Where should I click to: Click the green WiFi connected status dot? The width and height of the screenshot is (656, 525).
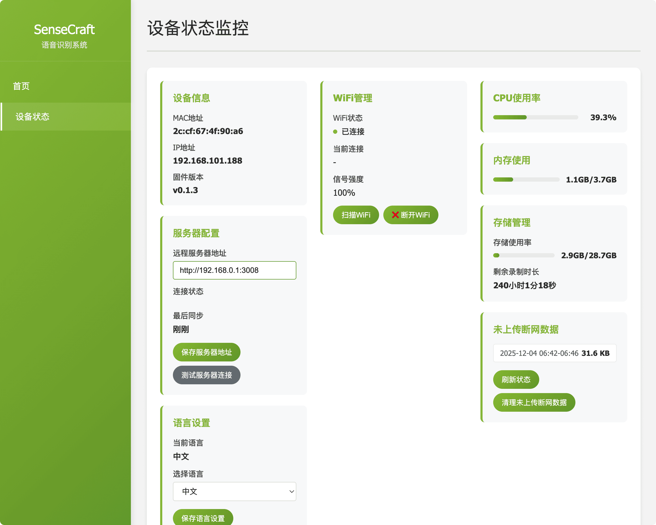tap(335, 132)
